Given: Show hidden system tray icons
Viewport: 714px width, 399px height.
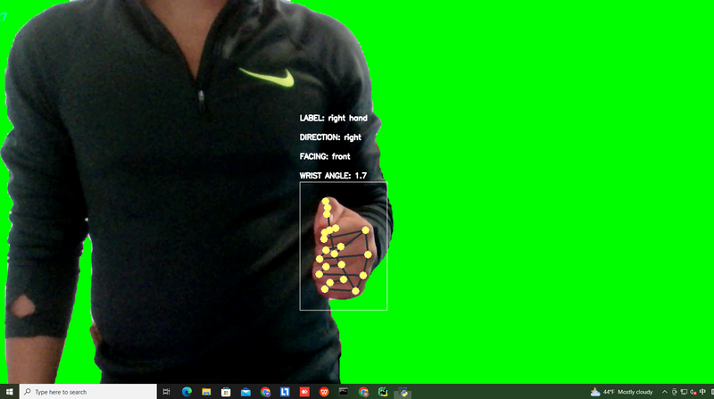Looking at the screenshot, I should point(664,392).
